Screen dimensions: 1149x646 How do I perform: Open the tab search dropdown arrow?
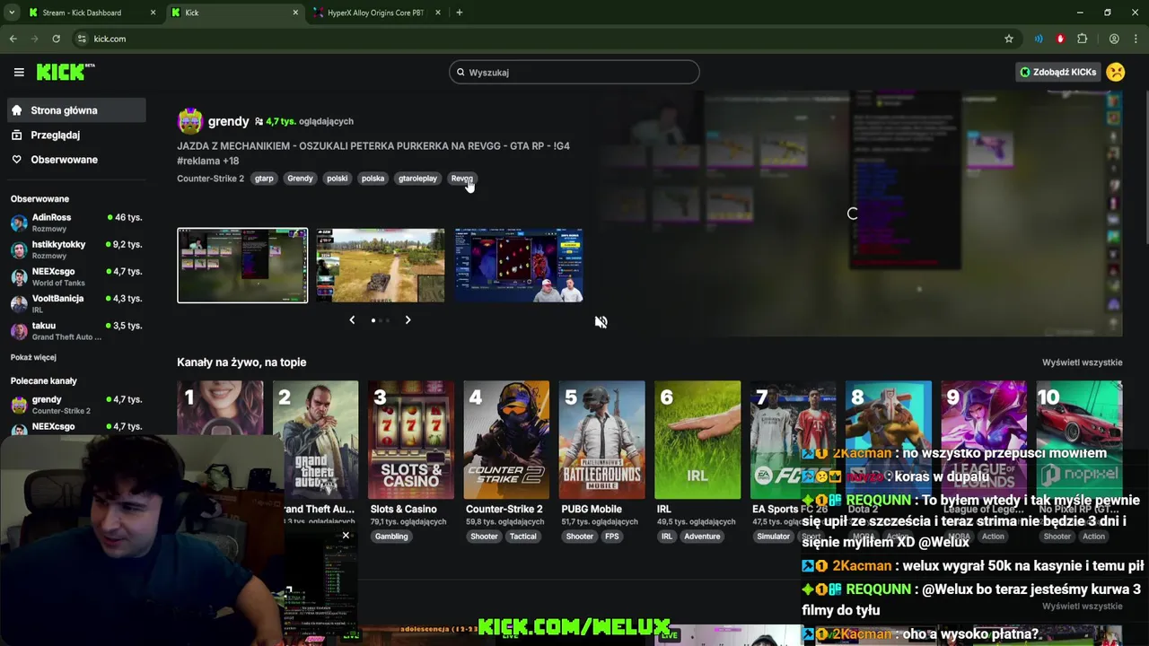coord(12,13)
